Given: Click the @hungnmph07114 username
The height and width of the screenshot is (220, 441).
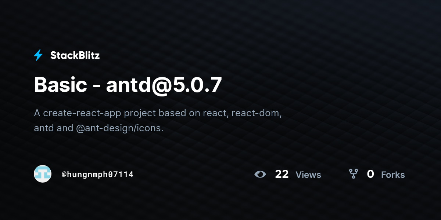Looking at the screenshot, I should point(97,174).
